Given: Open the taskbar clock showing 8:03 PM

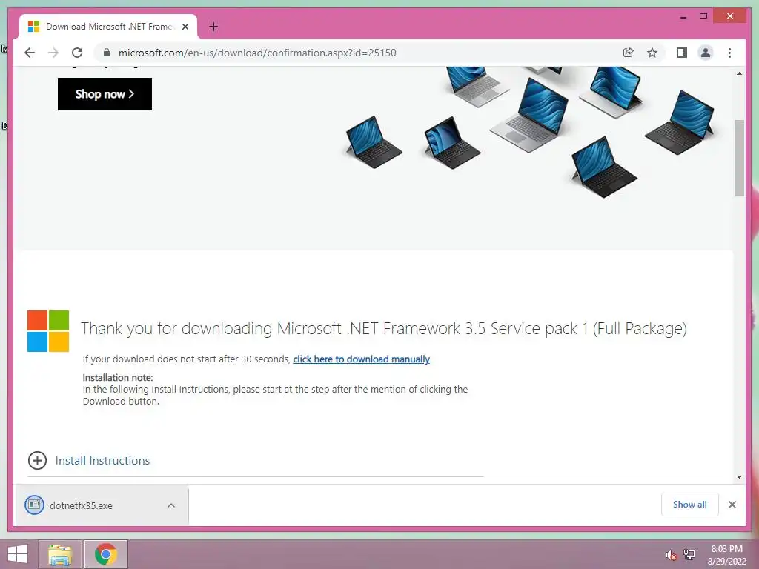Looking at the screenshot, I should pyautogui.click(x=726, y=555).
